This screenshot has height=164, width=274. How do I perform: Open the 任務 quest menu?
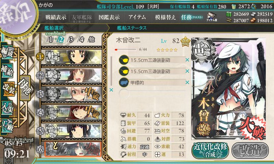pyautogui.click(x=192, y=17)
